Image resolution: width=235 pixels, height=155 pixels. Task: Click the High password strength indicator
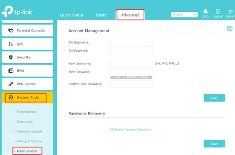tap(145, 77)
